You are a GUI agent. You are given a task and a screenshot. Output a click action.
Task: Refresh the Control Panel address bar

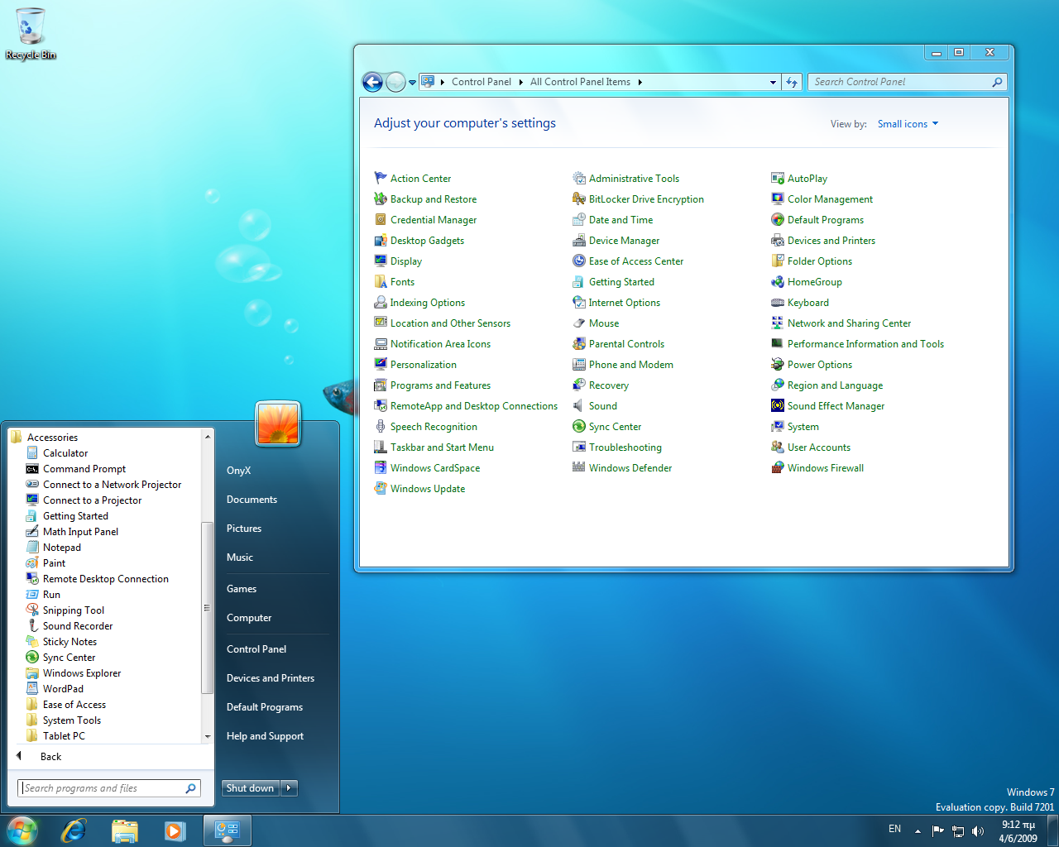point(792,82)
